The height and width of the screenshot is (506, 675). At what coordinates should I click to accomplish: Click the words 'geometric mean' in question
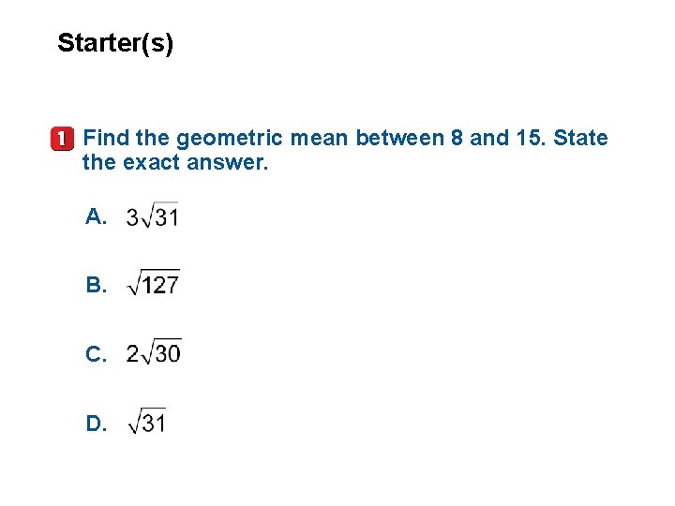[262, 139]
